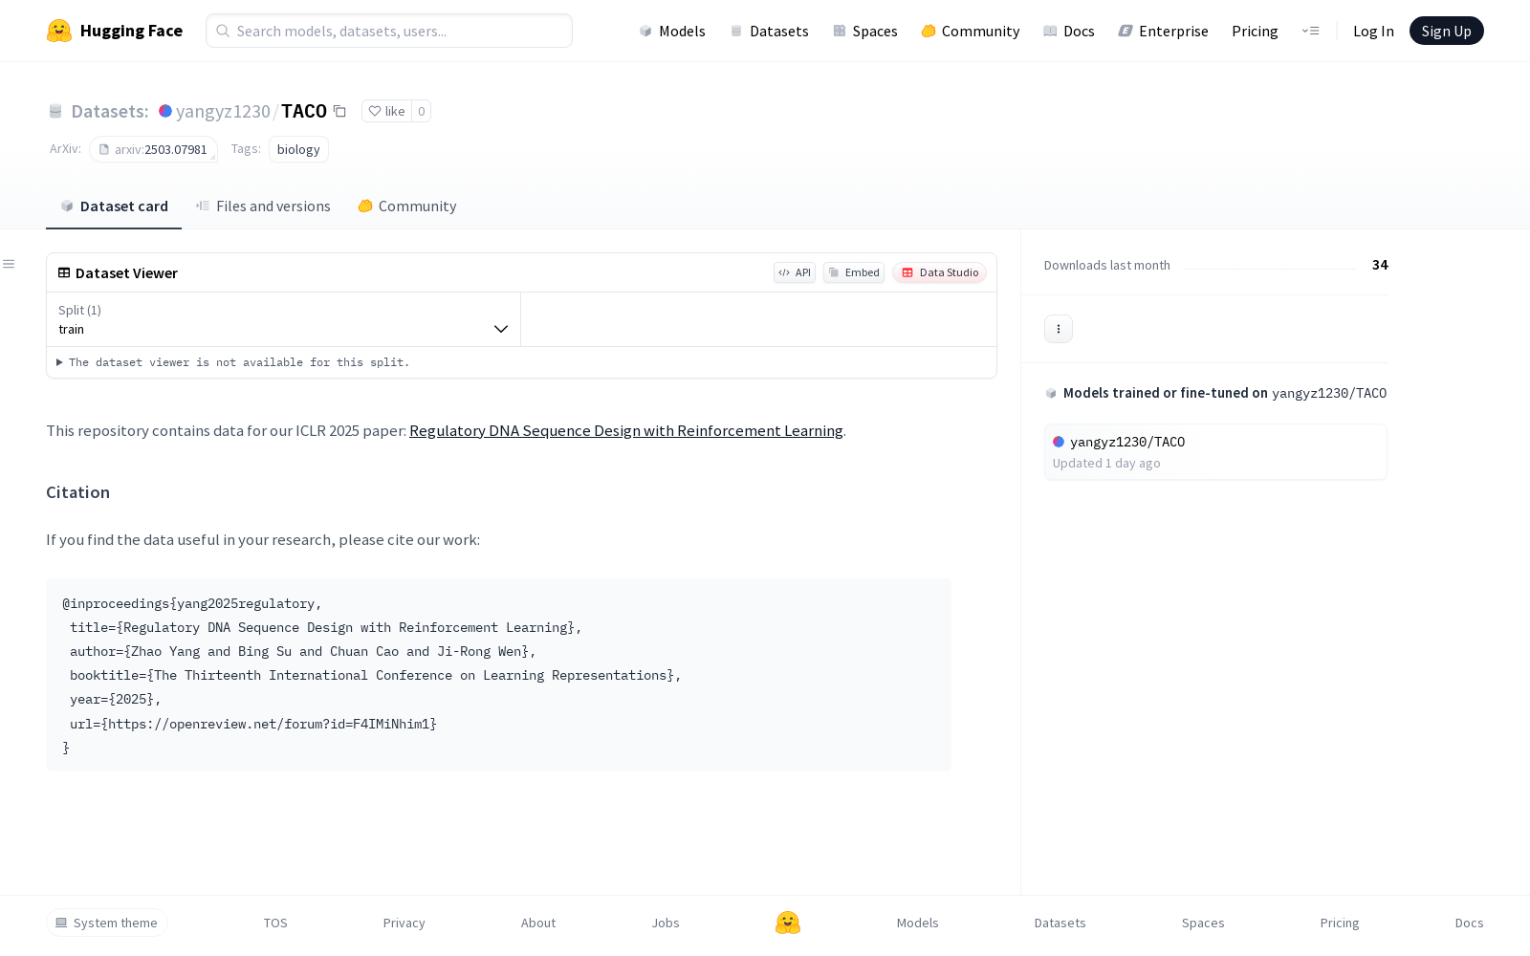The image size is (1530, 956).
Task: Go to Datasets in top navigation
Action: pyautogui.click(x=769, y=31)
